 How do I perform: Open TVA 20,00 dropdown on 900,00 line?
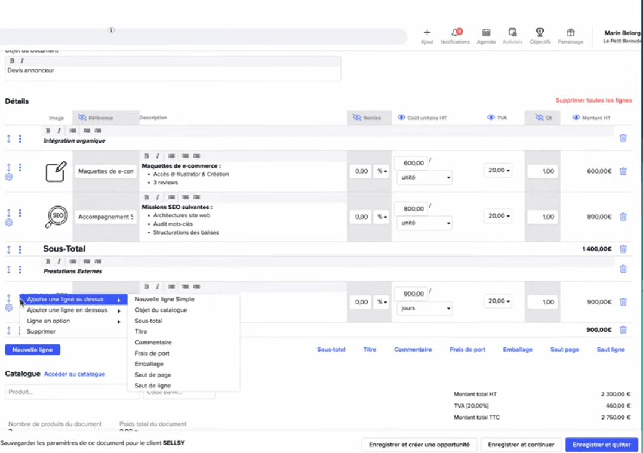[499, 301]
